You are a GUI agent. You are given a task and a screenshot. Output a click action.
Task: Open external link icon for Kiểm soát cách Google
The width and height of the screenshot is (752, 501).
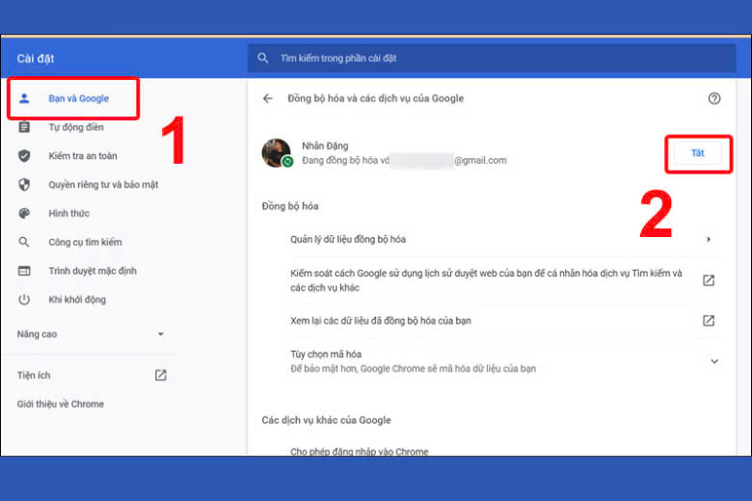coord(709,280)
